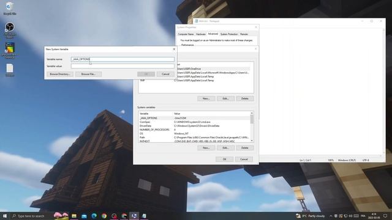Select the blank text file desktop icon
Screen dimensions: 392x220
click(10, 70)
